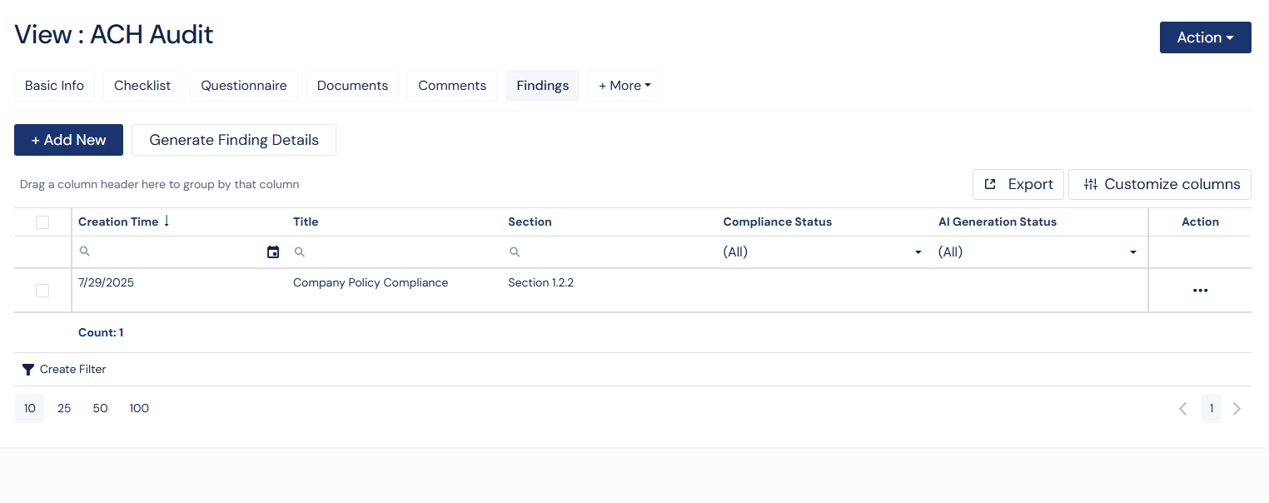Open the Export function via its icon
1269x503 pixels.
[x=989, y=183]
